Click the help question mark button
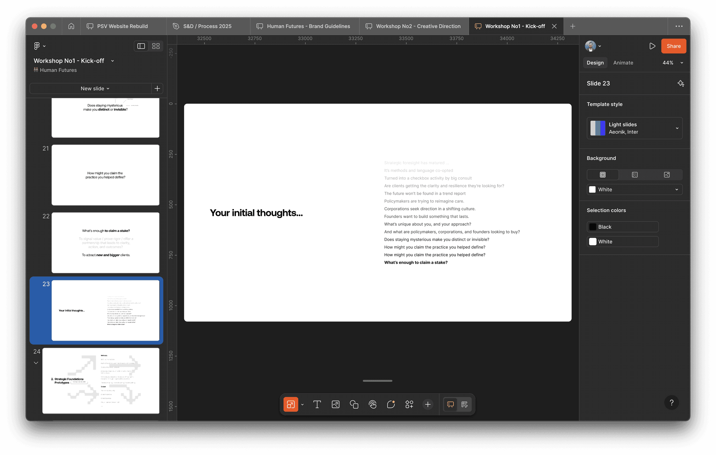Viewport: 716px width, 455px height. (x=671, y=403)
